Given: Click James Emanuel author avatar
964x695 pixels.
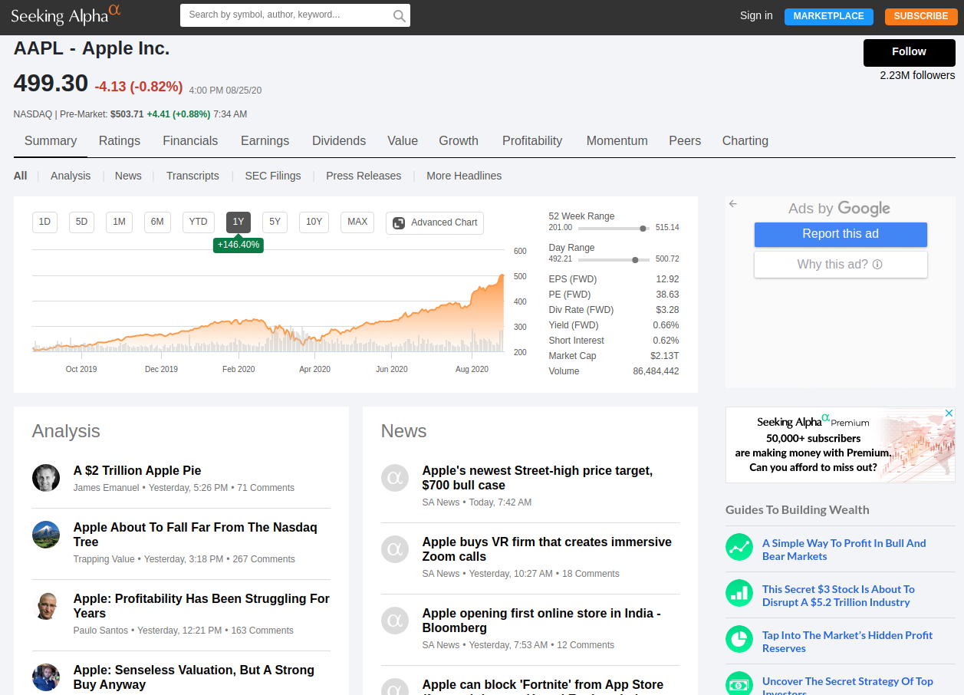Looking at the screenshot, I should click(46, 477).
